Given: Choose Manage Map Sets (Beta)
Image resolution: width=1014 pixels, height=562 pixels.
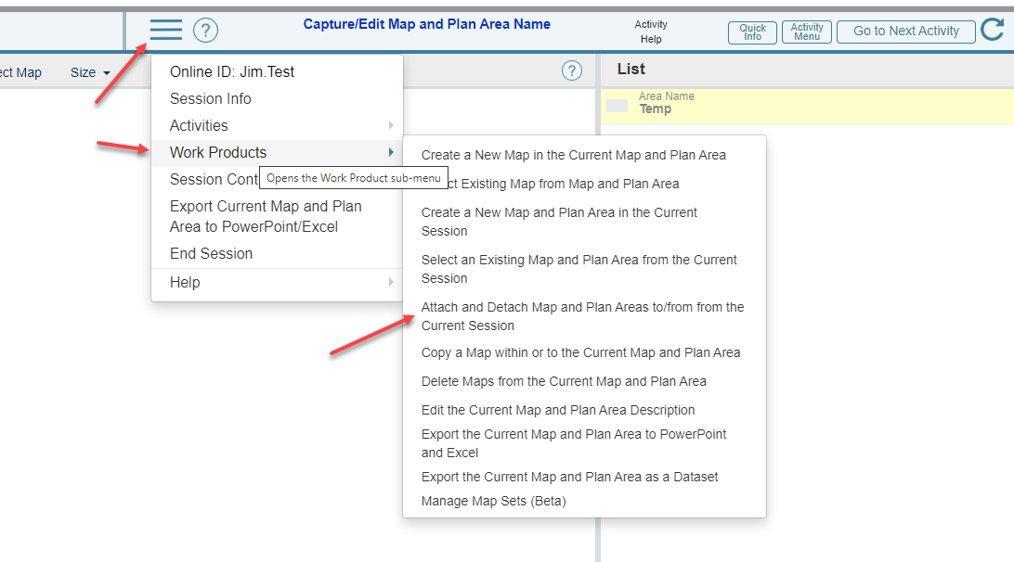Looking at the screenshot, I should [584, 502].
